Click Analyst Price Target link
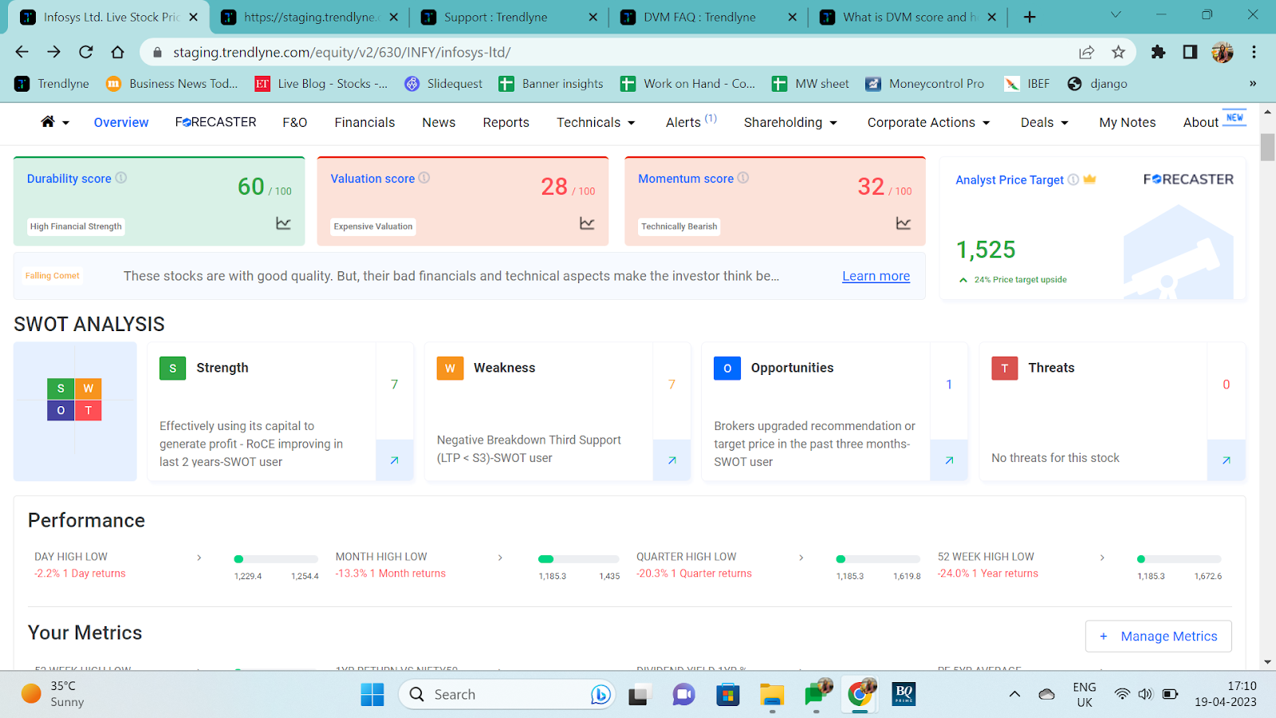The height and width of the screenshot is (718, 1276). (1010, 180)
